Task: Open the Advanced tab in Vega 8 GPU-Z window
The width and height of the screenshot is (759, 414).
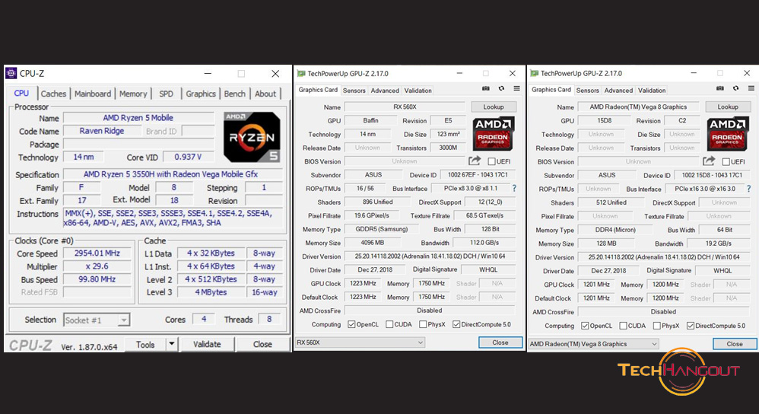Action: pos(618,91)
